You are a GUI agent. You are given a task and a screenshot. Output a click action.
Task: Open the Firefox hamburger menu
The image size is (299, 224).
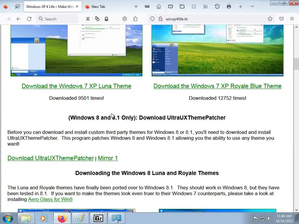click(x=292, y=19)
